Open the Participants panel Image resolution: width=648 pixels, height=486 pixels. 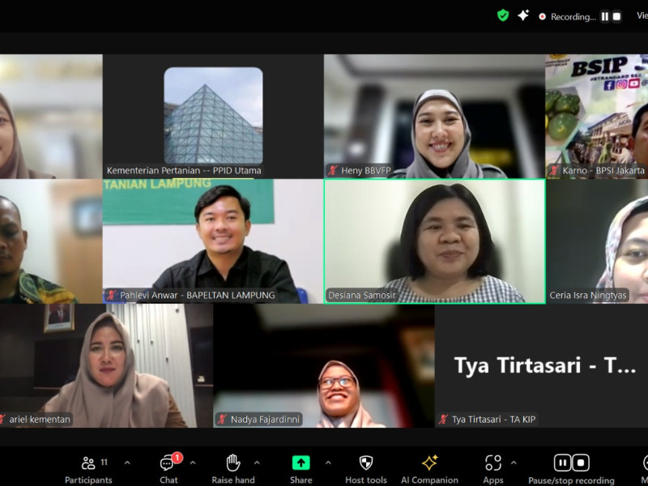coord(89,468)
